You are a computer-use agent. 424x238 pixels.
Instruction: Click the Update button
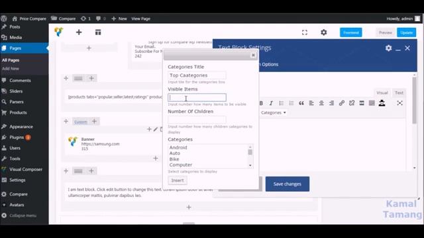[x=406, y=32]
